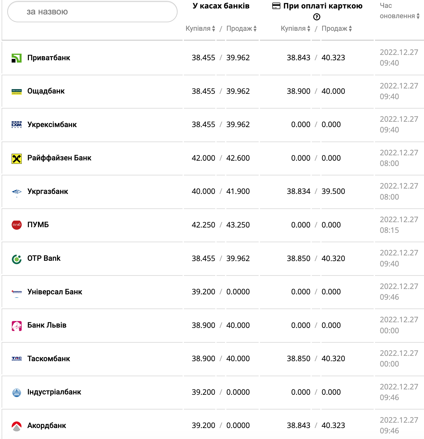Click the card payment help question icon

[317, 17]
